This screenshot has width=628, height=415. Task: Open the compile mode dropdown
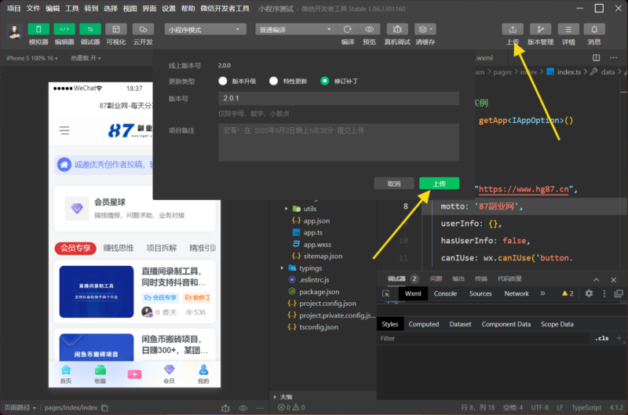296,30
